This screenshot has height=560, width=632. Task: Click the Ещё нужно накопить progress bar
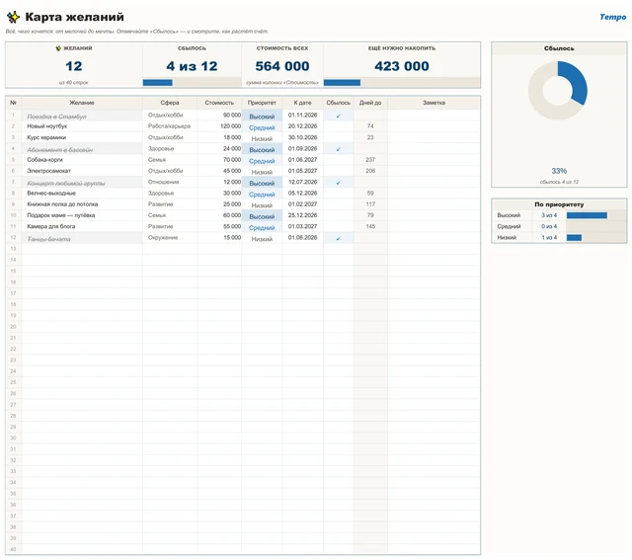402,82
